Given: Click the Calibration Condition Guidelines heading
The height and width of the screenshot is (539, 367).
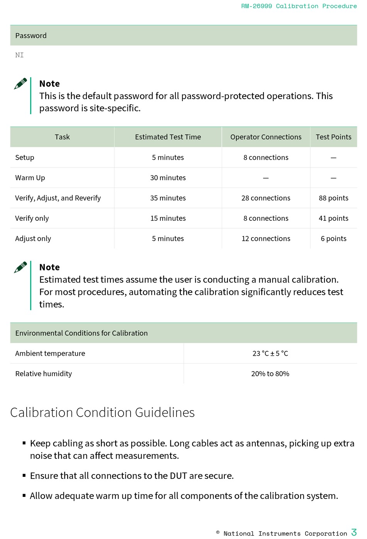Looking at the screenshot, I should [x=102, y=412].
